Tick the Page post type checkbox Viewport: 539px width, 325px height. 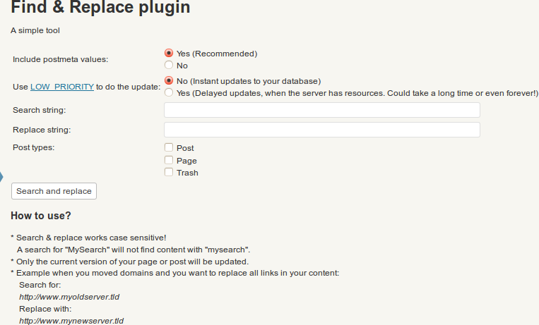click(168, 160)
